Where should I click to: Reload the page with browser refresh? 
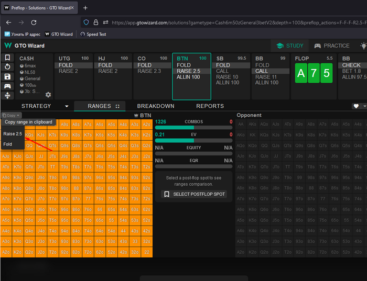click(34, 23)
